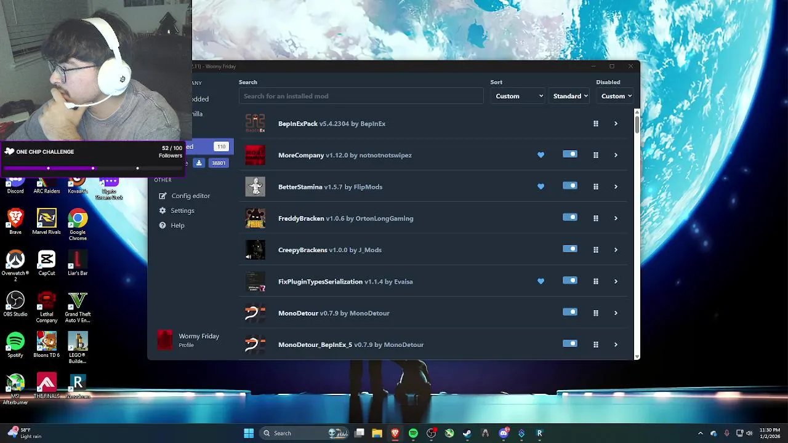Open Settings in sidebar menu
Image resolution: width=788 pixels, height=443 pixels.
point(183,210)
